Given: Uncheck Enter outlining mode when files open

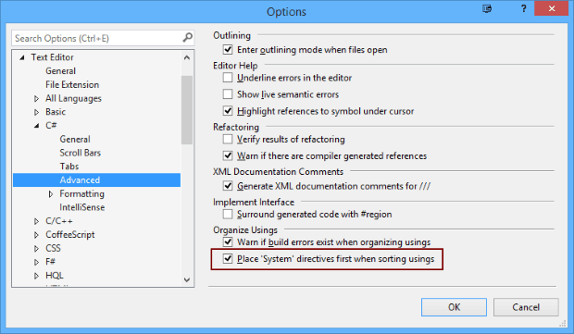Looking at the screenshot, I should point(228,49).
